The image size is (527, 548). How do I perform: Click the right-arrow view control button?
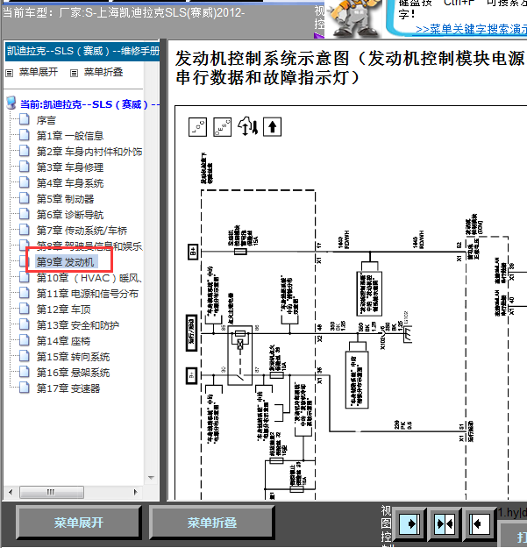pyautogui.click(x=409, y=523)
